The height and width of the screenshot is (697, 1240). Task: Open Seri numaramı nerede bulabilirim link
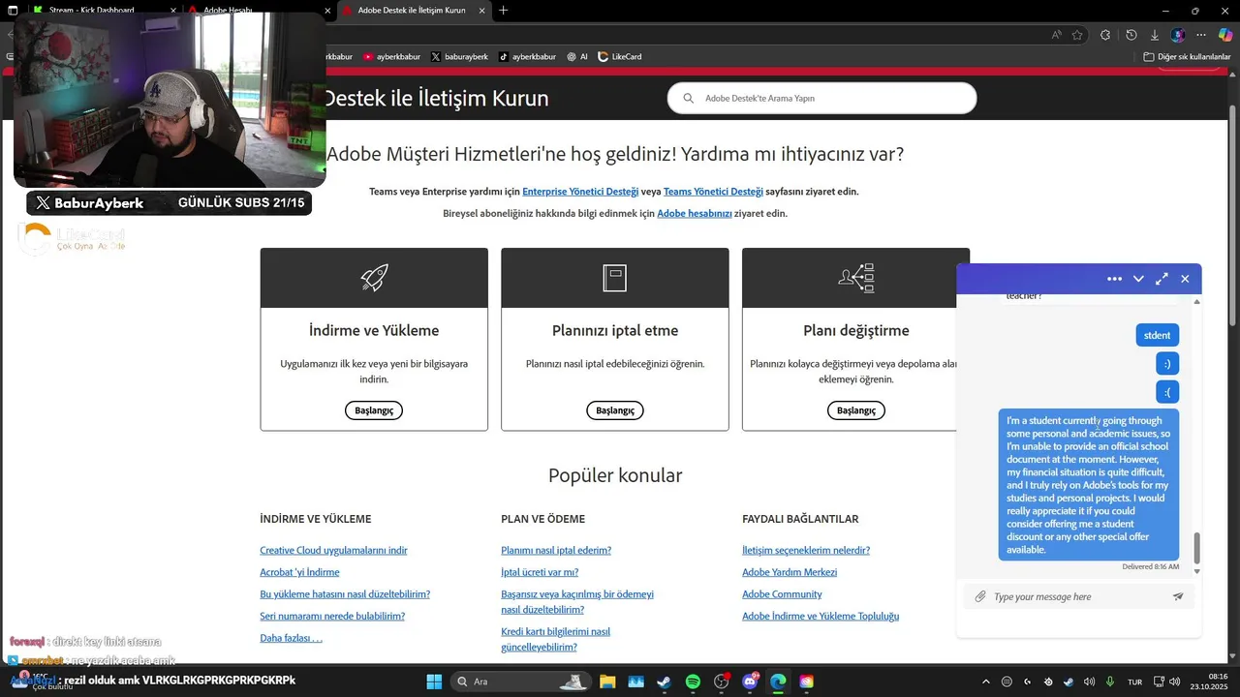[x=332, y=616]
